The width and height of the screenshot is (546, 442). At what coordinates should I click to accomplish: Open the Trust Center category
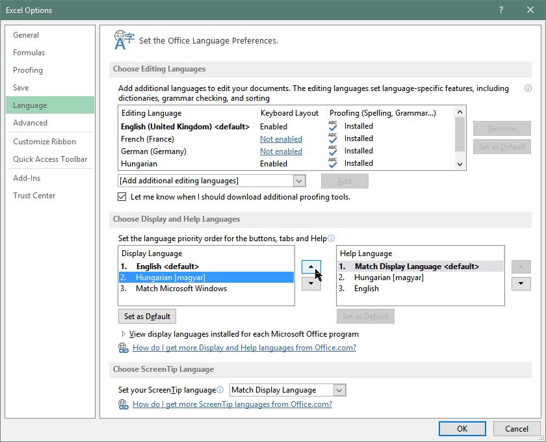50,196
